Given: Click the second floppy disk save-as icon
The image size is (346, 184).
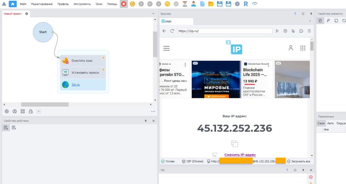Looking at the screenshot, I should [228, 4].
